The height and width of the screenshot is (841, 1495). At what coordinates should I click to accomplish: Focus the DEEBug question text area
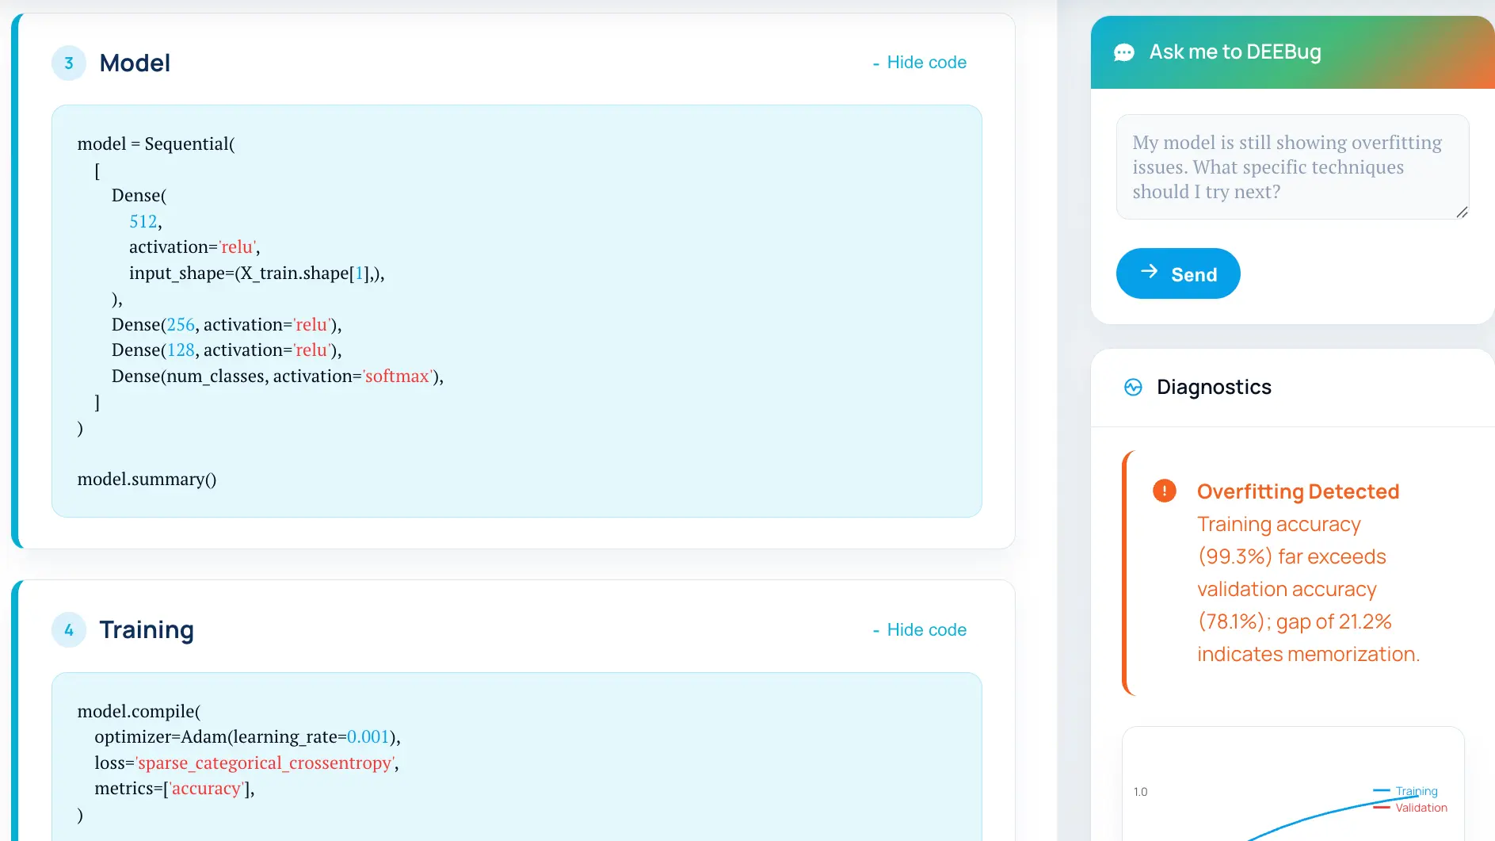(x=1291, y=167)
